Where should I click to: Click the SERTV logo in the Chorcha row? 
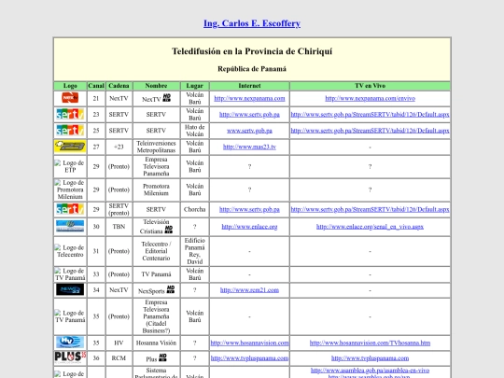pos(70,209)
